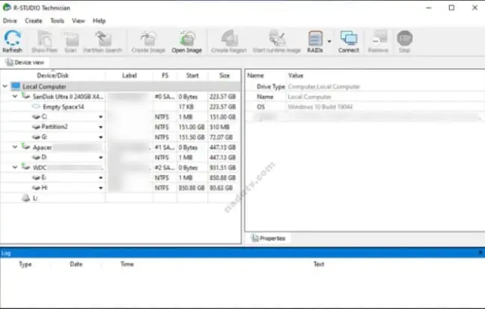Open dropdown arrow for partition D:
The width and height of the screenshot is (485, 309).
pyautogui.click(x=101, y=157)
